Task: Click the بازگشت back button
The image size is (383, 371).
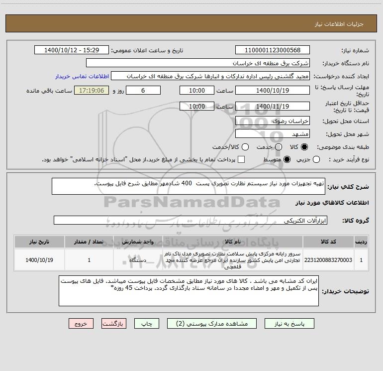Action: click(x=114, y=324)
